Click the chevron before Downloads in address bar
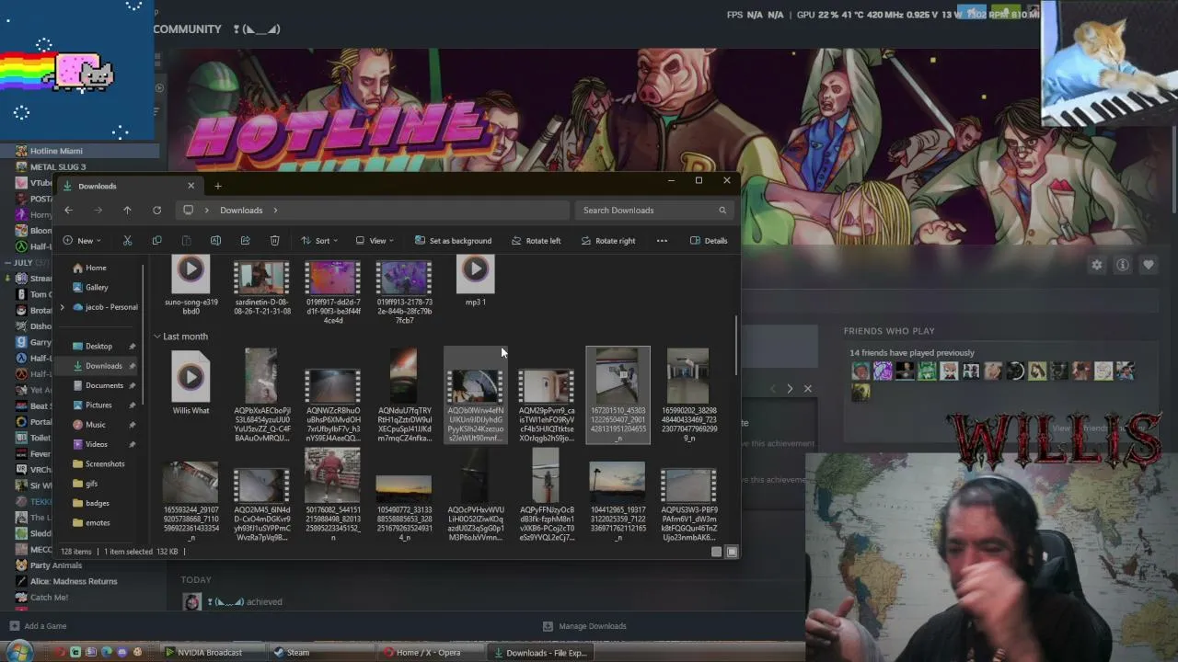 click(206, 211)
